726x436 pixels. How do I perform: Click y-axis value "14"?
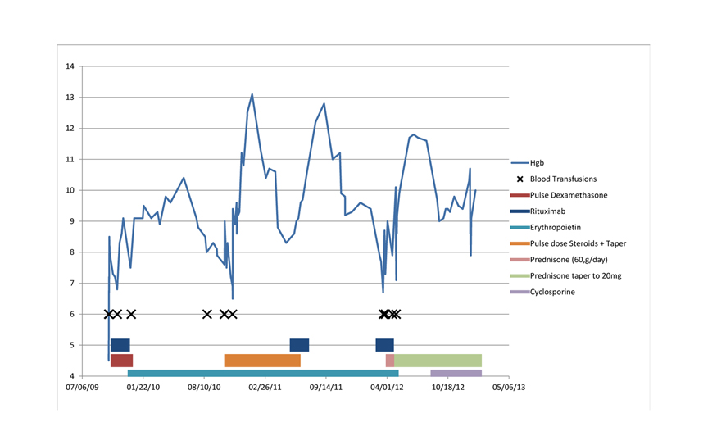click(x=70, y=66)
